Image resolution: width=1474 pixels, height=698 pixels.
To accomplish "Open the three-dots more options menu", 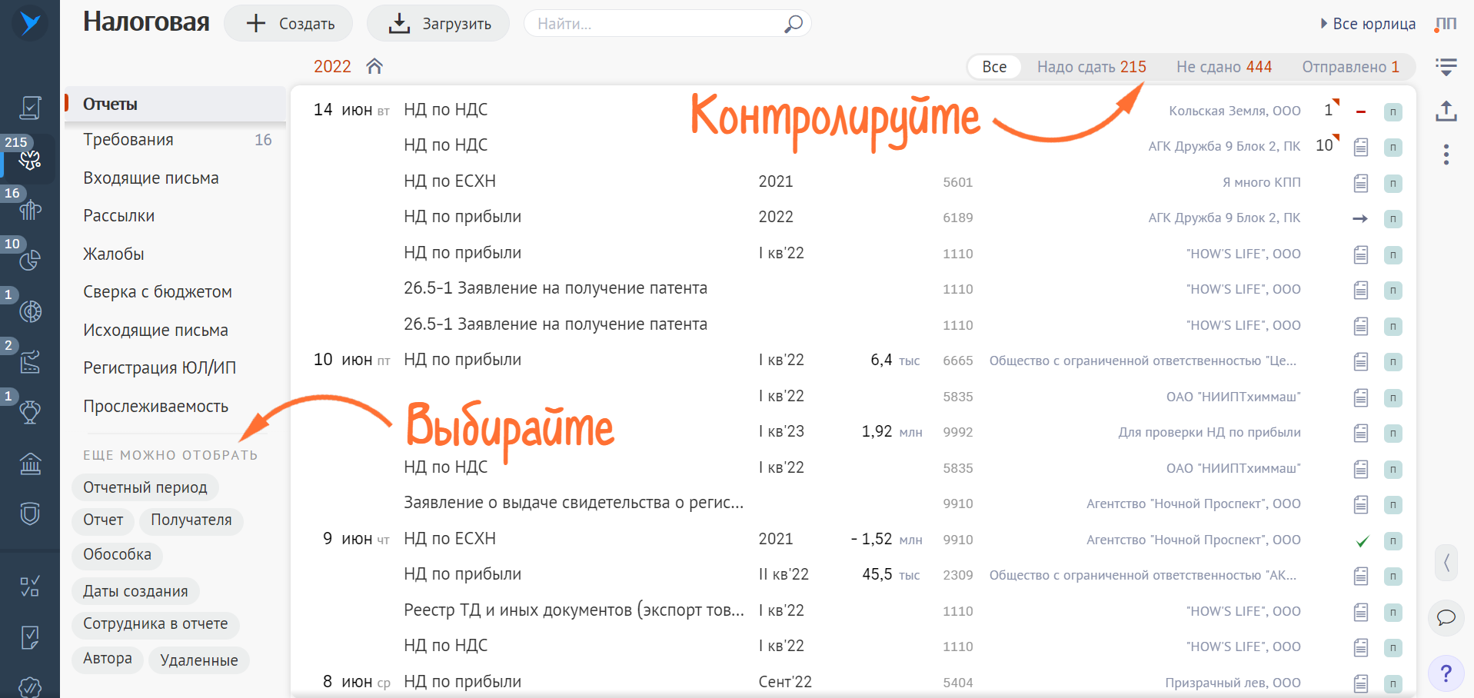I will coord(1446,155).
